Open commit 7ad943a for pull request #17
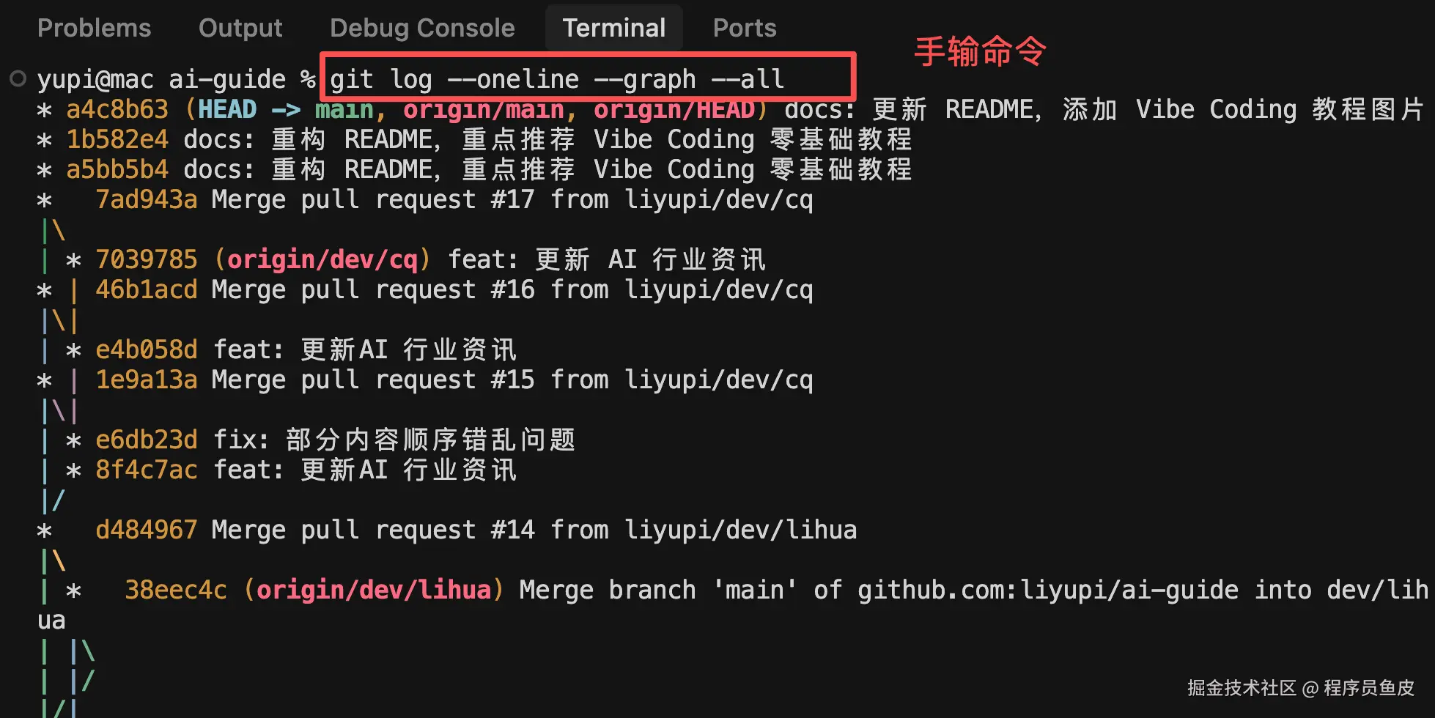Image resolution: width=1435 pixels, height=718 pixels. (x=147, y=199)
